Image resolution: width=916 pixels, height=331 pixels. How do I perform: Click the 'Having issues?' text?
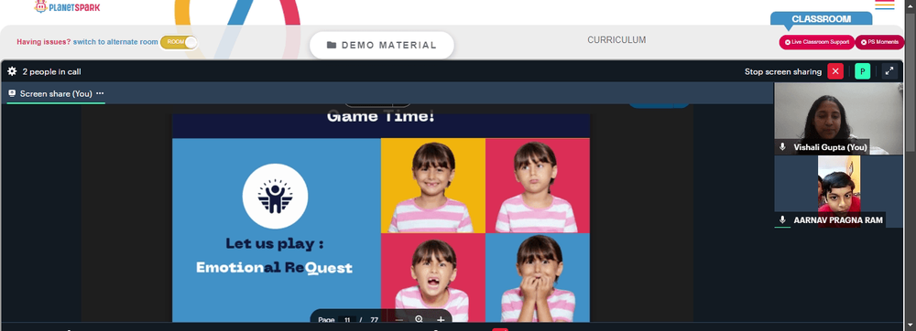44,42
